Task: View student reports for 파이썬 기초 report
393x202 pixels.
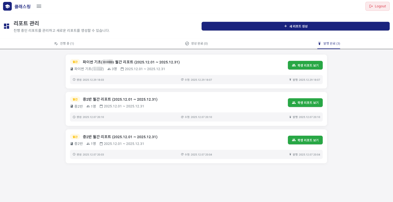Action: pos(305,65)
